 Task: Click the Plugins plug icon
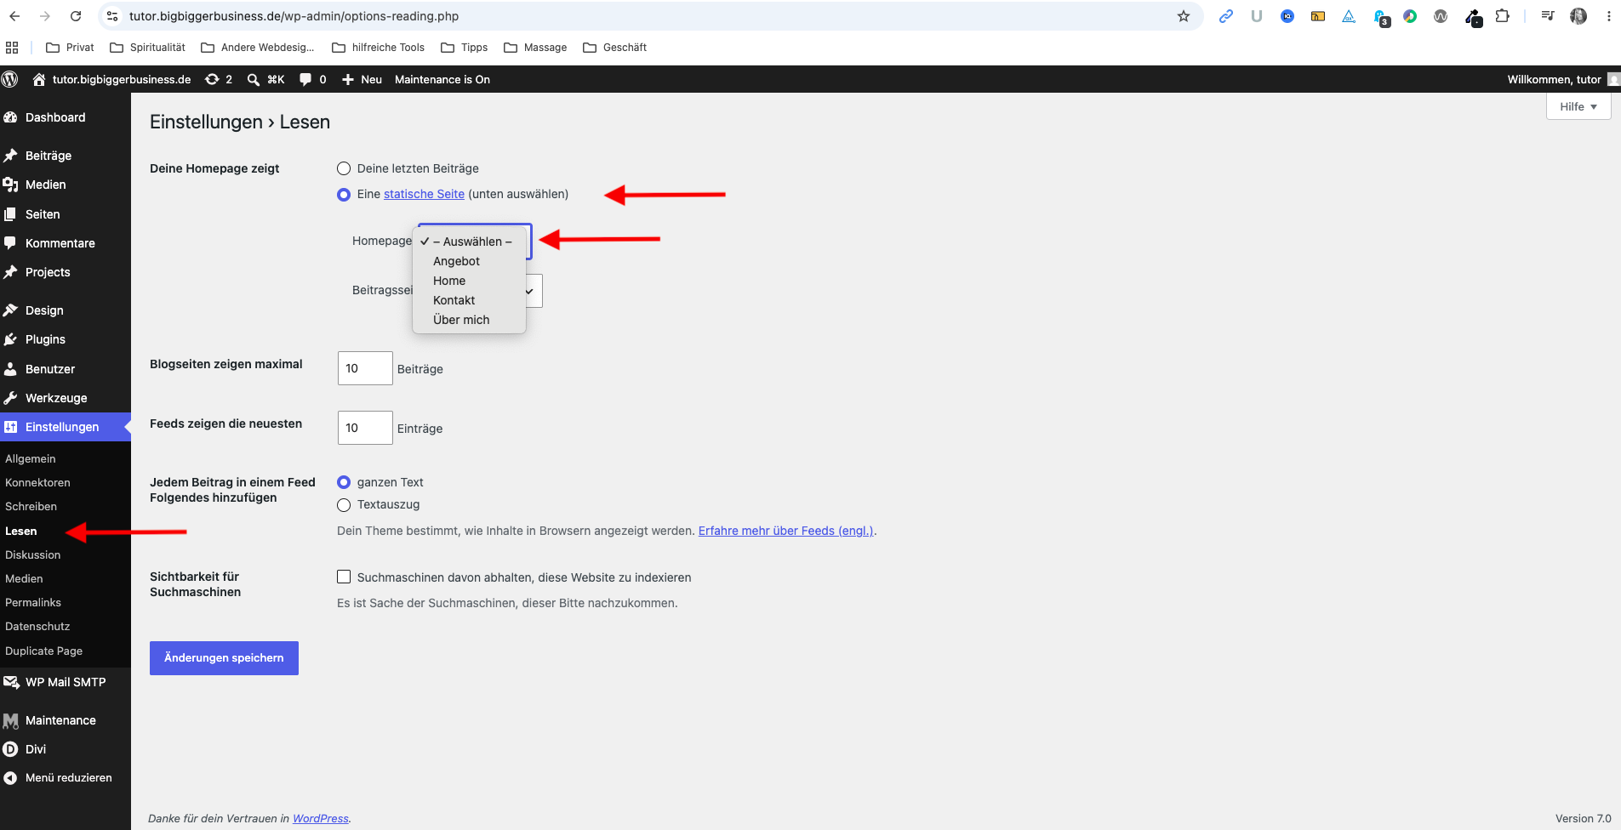pyautogui.click(x=11, y=339)
